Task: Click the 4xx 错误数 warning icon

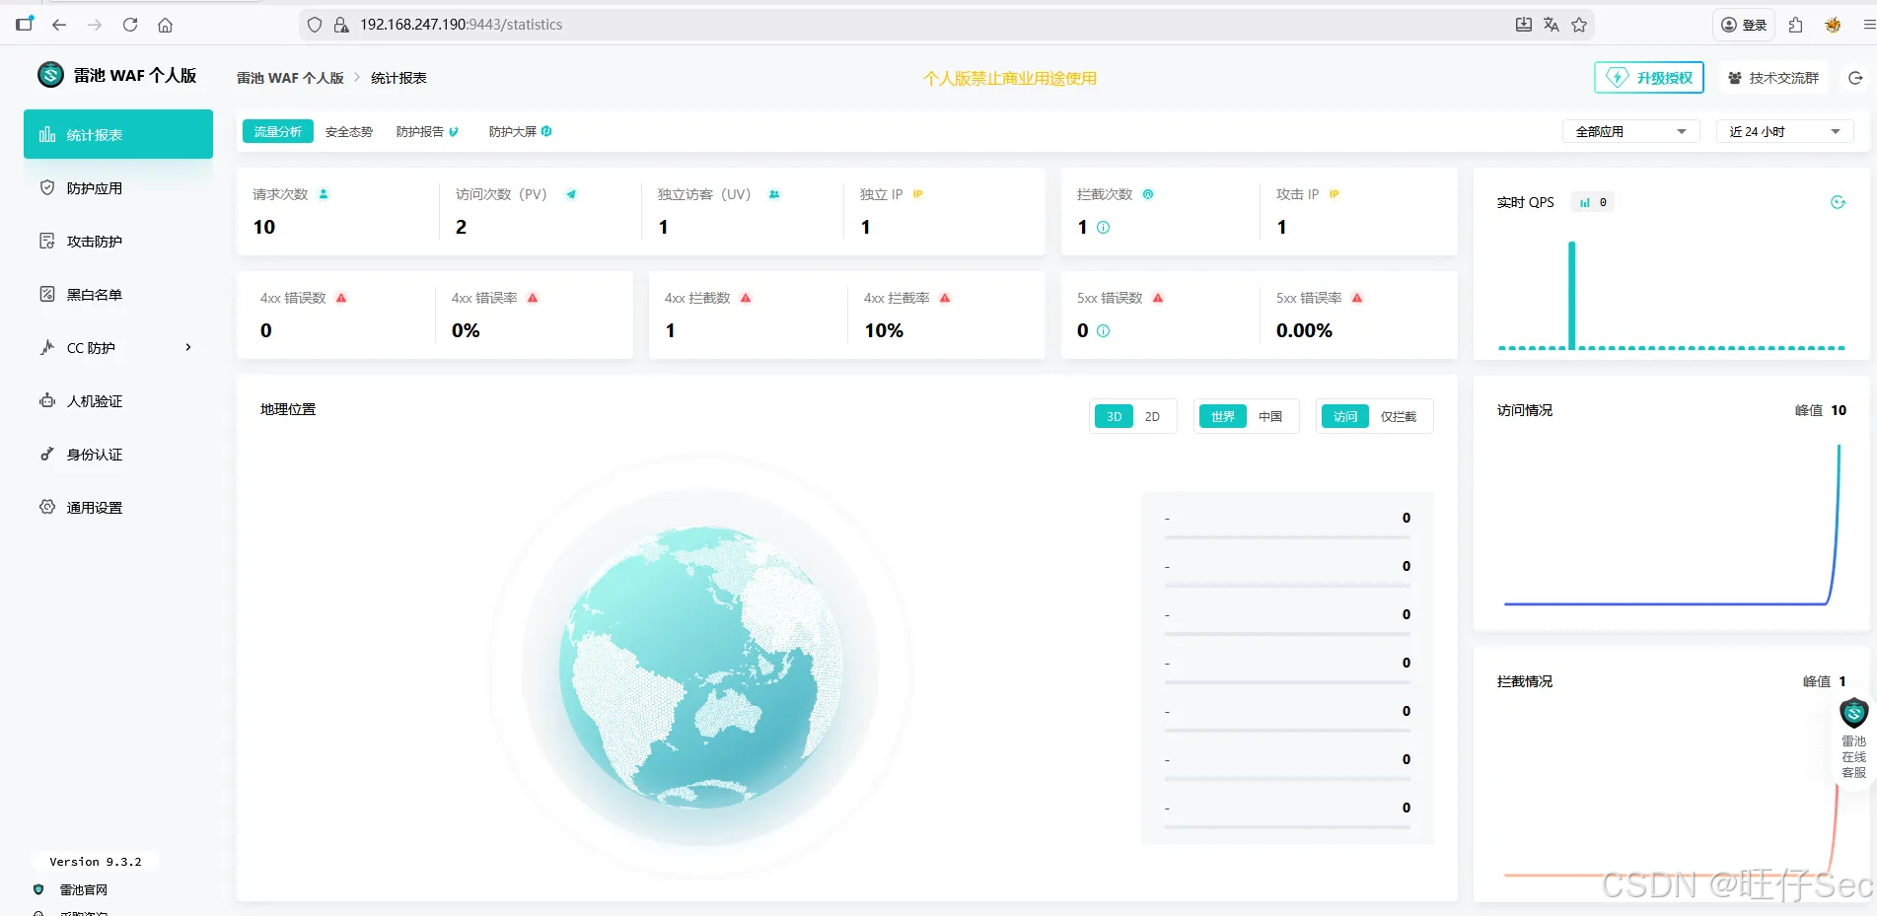Action: click(341, 298)
